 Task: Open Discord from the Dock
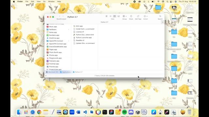click(131, 112)
